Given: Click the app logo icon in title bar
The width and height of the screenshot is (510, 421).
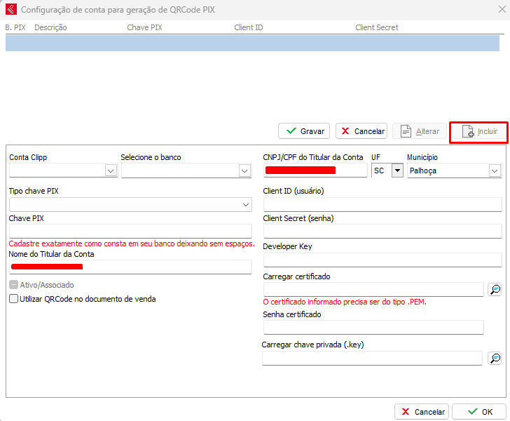Looking at the screenshot, I should pos(11,10).
